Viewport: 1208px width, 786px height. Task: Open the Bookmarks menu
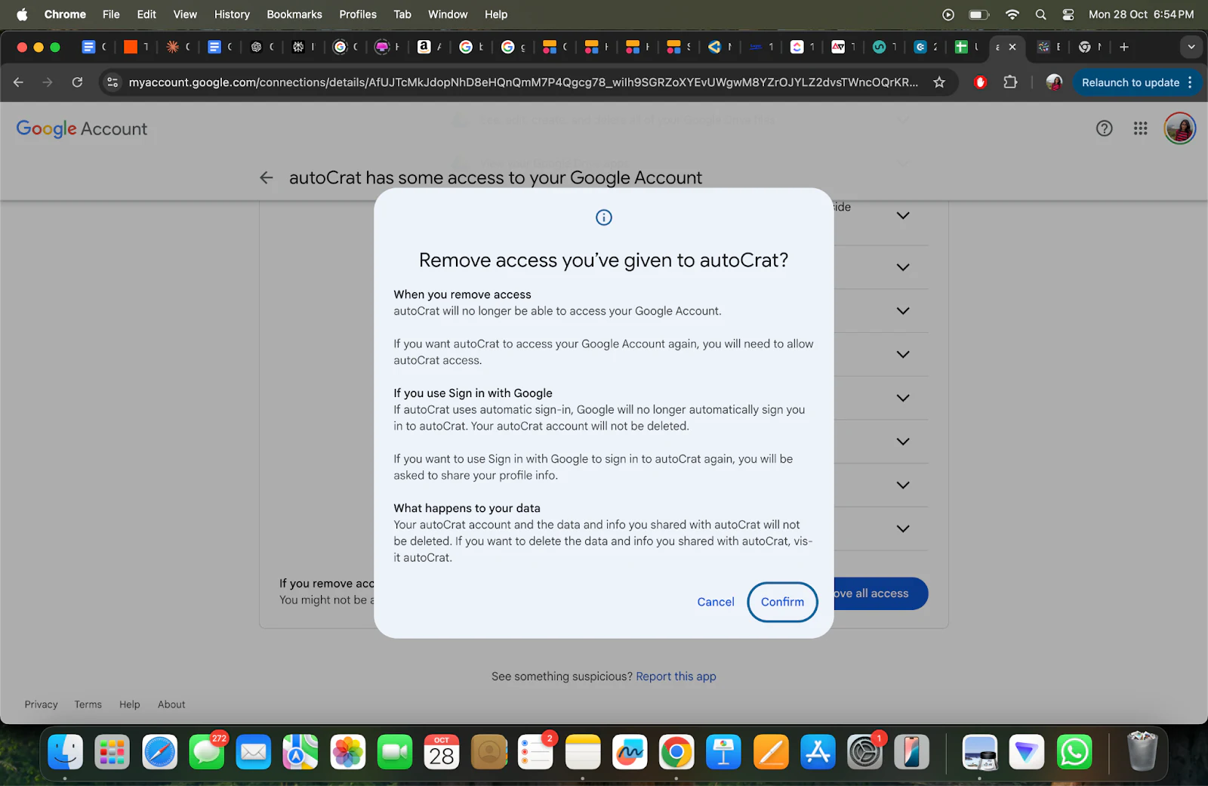click(294, 14)
